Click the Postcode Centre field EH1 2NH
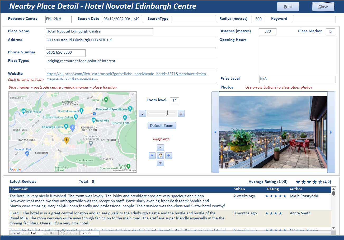Image resolution: width=344 pixels, height=240 pixels. coord(58,19)
